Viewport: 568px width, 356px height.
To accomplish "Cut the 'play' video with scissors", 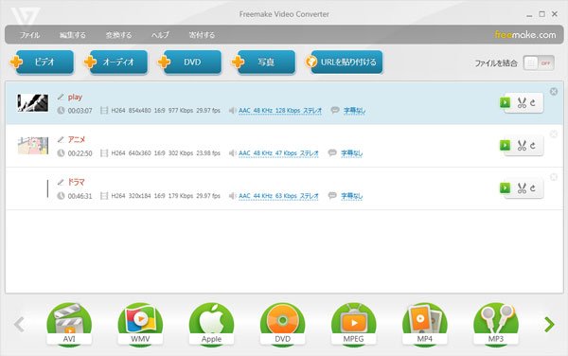I will (x=522, y=103).
